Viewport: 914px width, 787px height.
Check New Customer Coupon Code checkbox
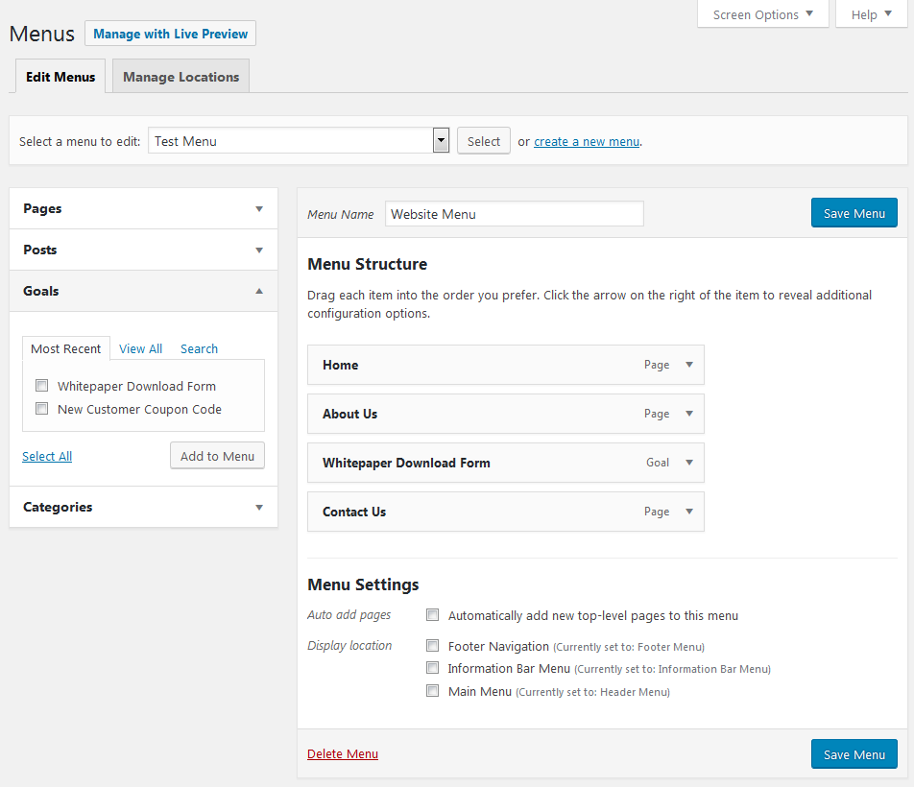[42, 408]
